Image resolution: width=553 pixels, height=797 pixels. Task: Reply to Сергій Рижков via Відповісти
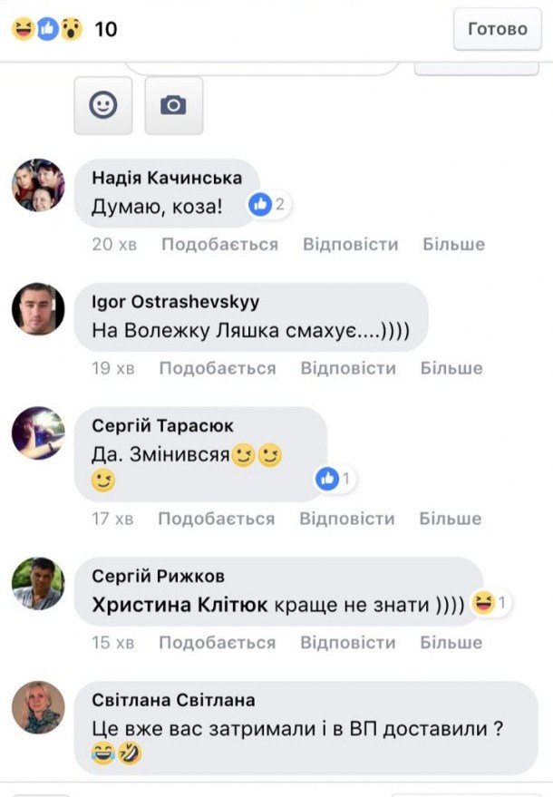coord(348,643)
